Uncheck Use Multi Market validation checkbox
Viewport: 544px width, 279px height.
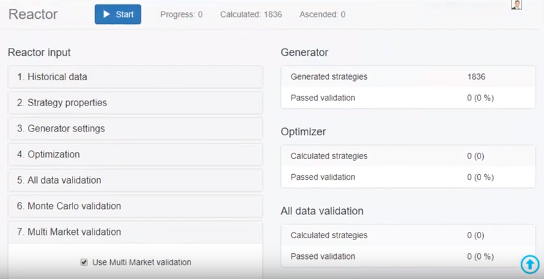pos(84,262)
